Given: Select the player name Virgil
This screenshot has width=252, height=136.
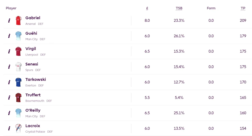Looking at the screenshot, I should [31, 49].
